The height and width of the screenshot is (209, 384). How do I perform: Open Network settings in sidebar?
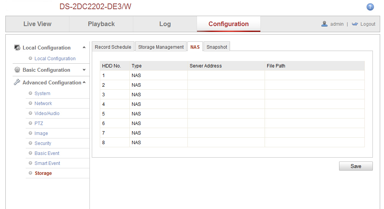click(43, 104)
